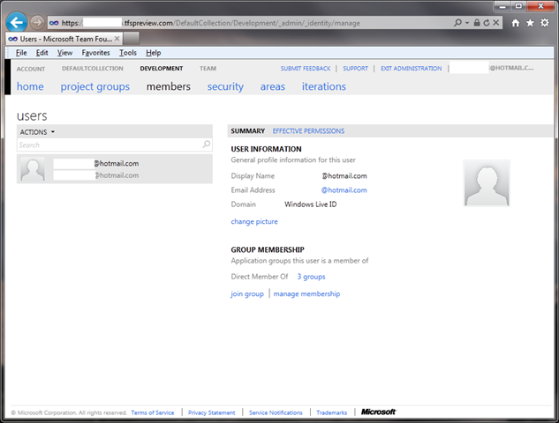Go to the security tab

pos(225,86)
